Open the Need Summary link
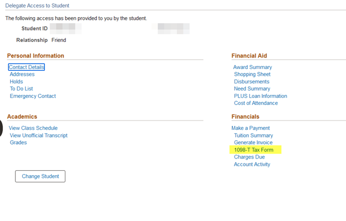The width and height of the screenshot is (346, 221). [x=252, y=89]
